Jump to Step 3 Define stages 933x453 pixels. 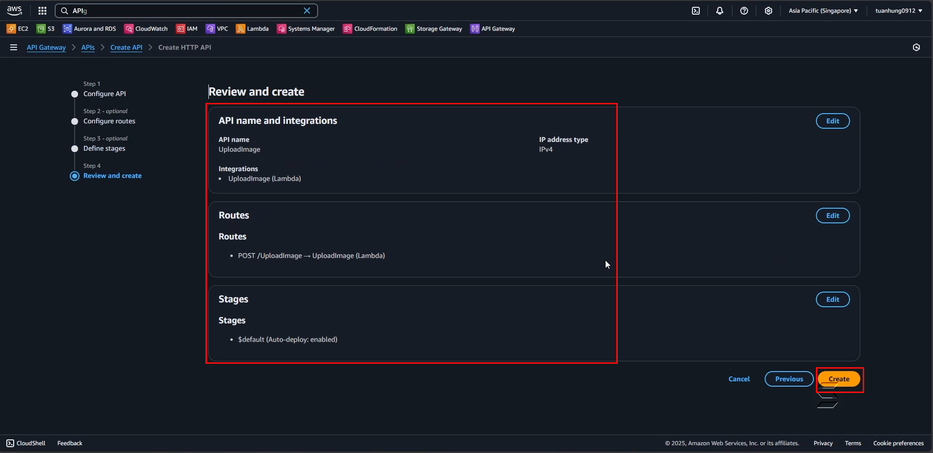coord(104,148)
